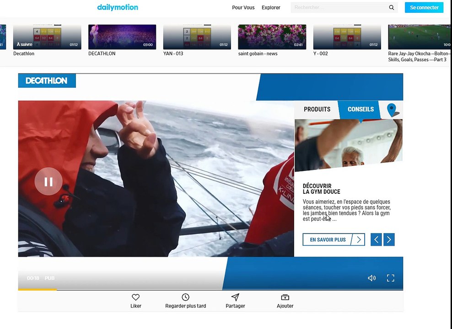Click the DECATHLON title under the concert thumbnail

[x=102, y=53]
